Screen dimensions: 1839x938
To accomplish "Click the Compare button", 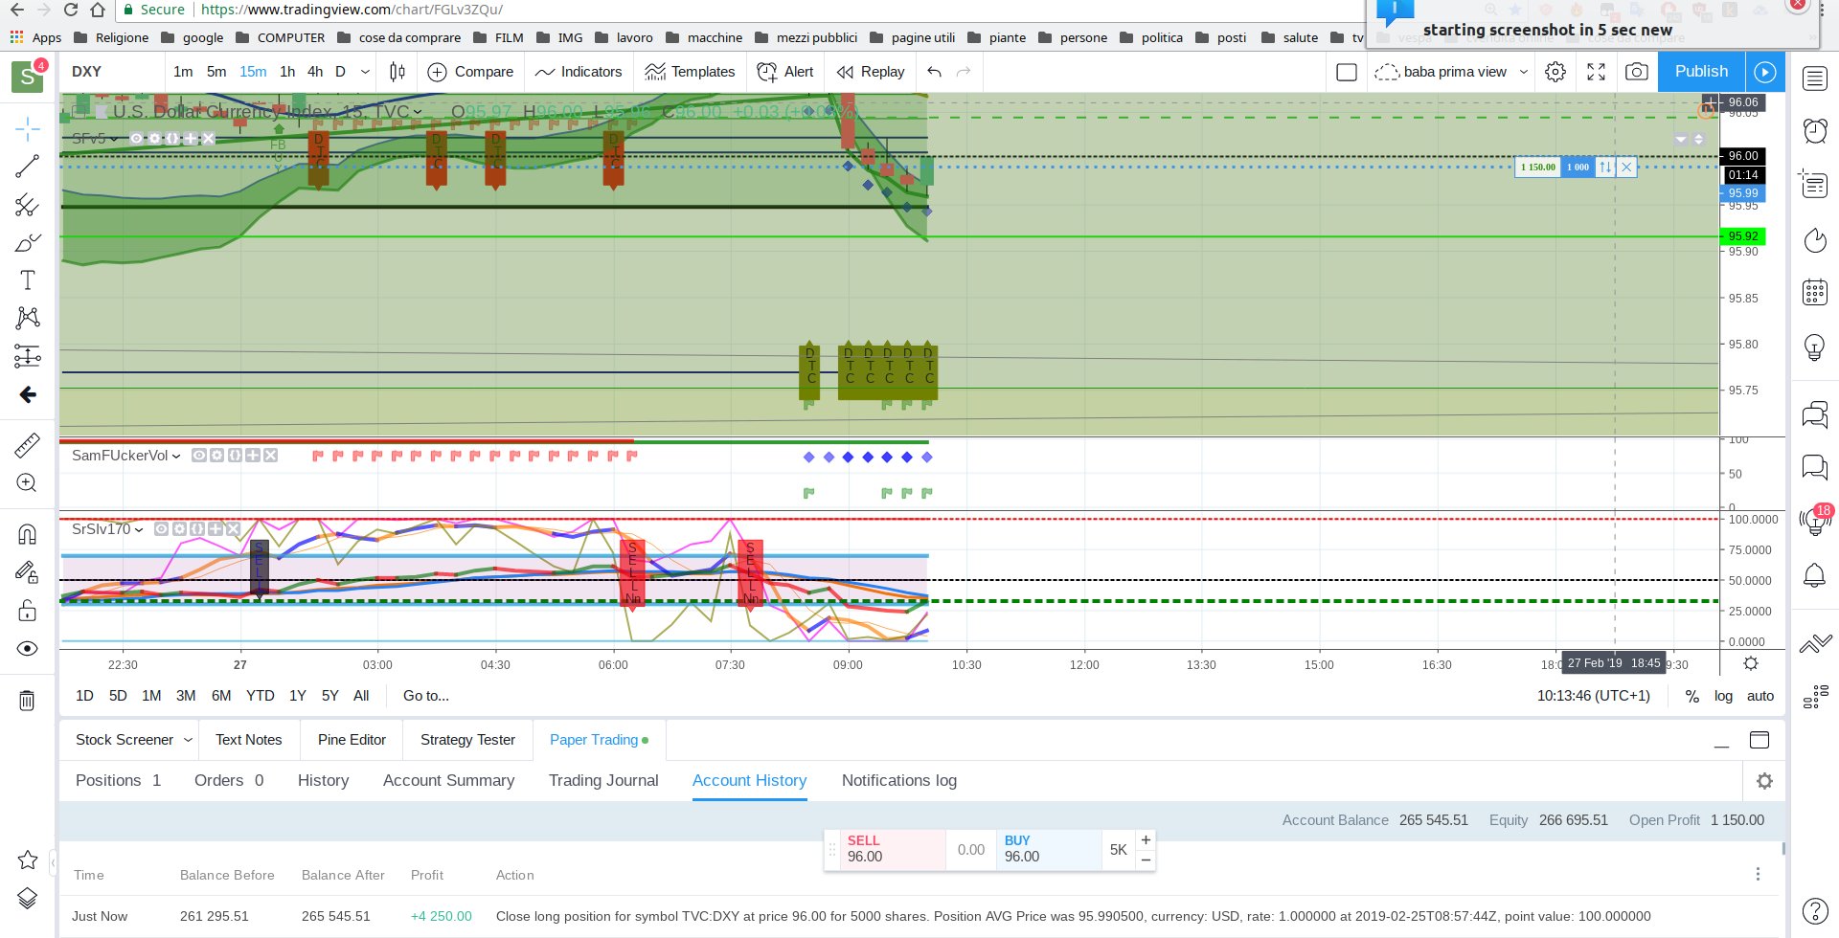I will (x=470, y=72).
